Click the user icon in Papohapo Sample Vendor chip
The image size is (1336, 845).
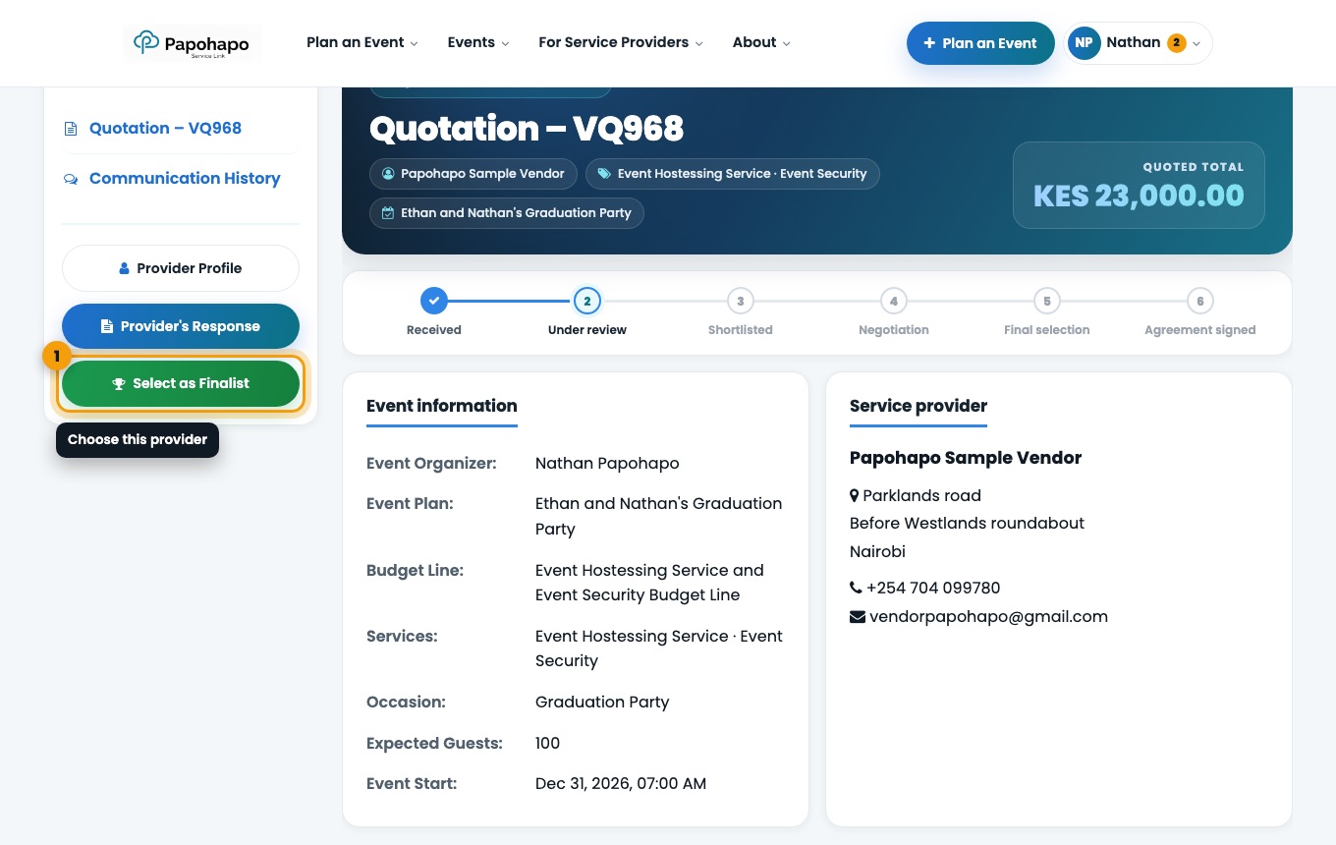click(388, 174)
